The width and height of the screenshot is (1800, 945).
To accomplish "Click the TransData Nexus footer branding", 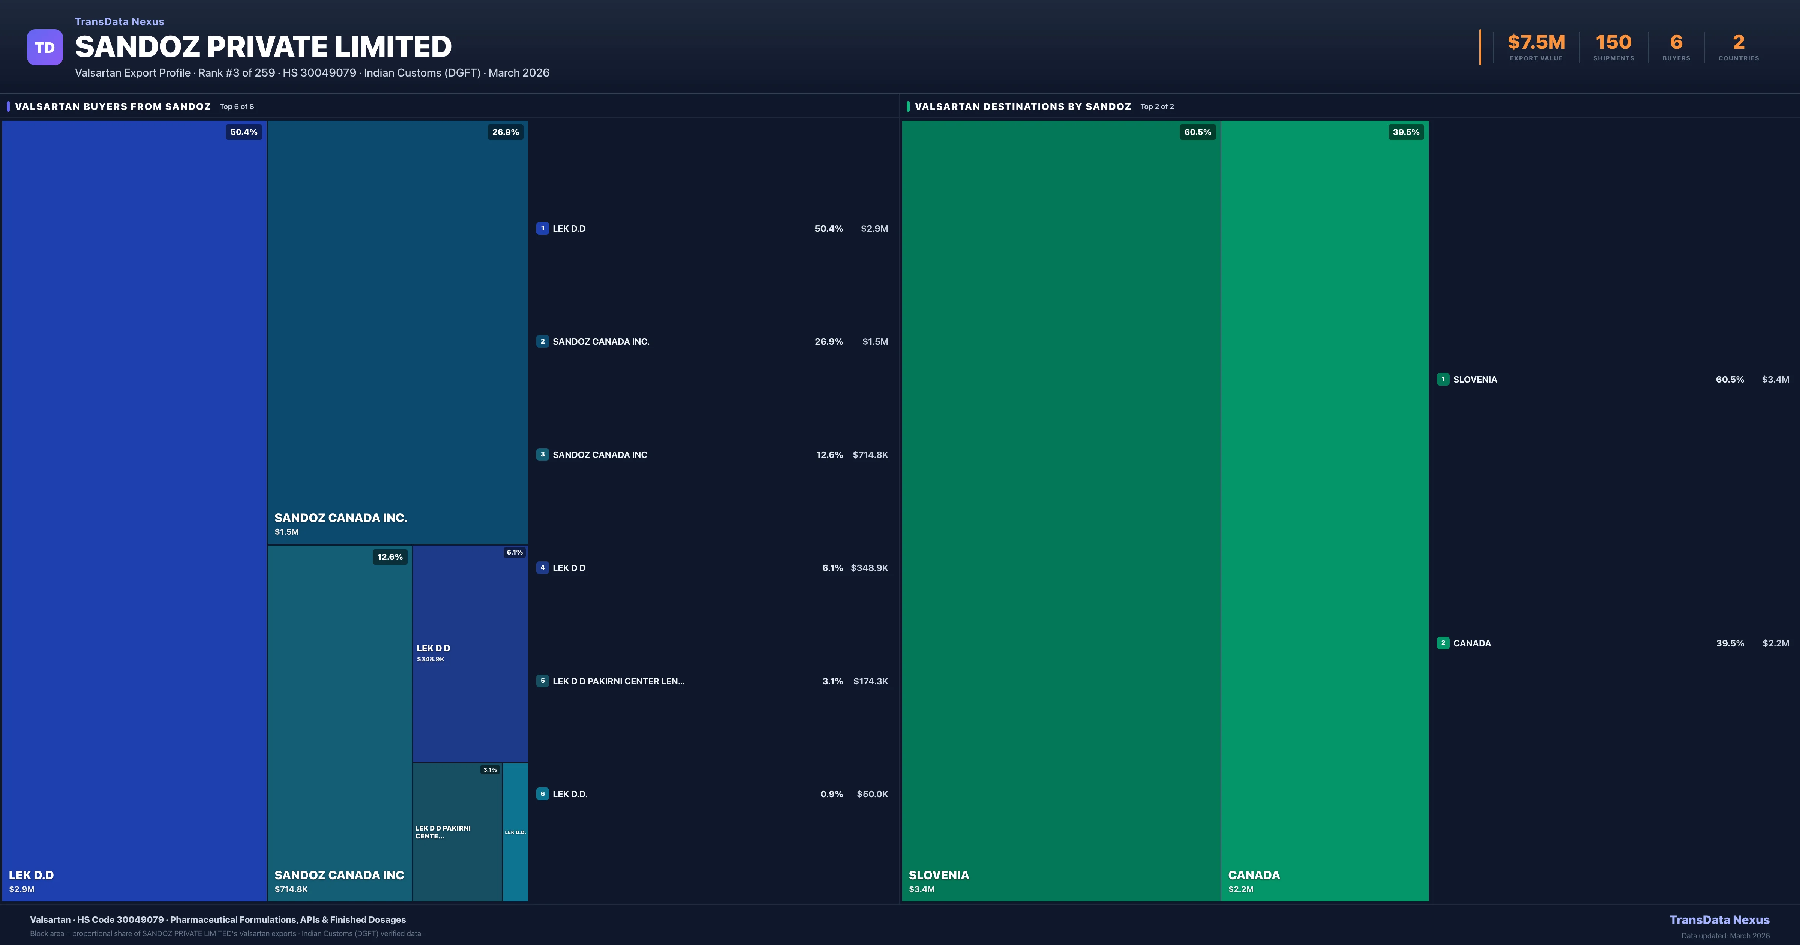I will [1720, 920].
